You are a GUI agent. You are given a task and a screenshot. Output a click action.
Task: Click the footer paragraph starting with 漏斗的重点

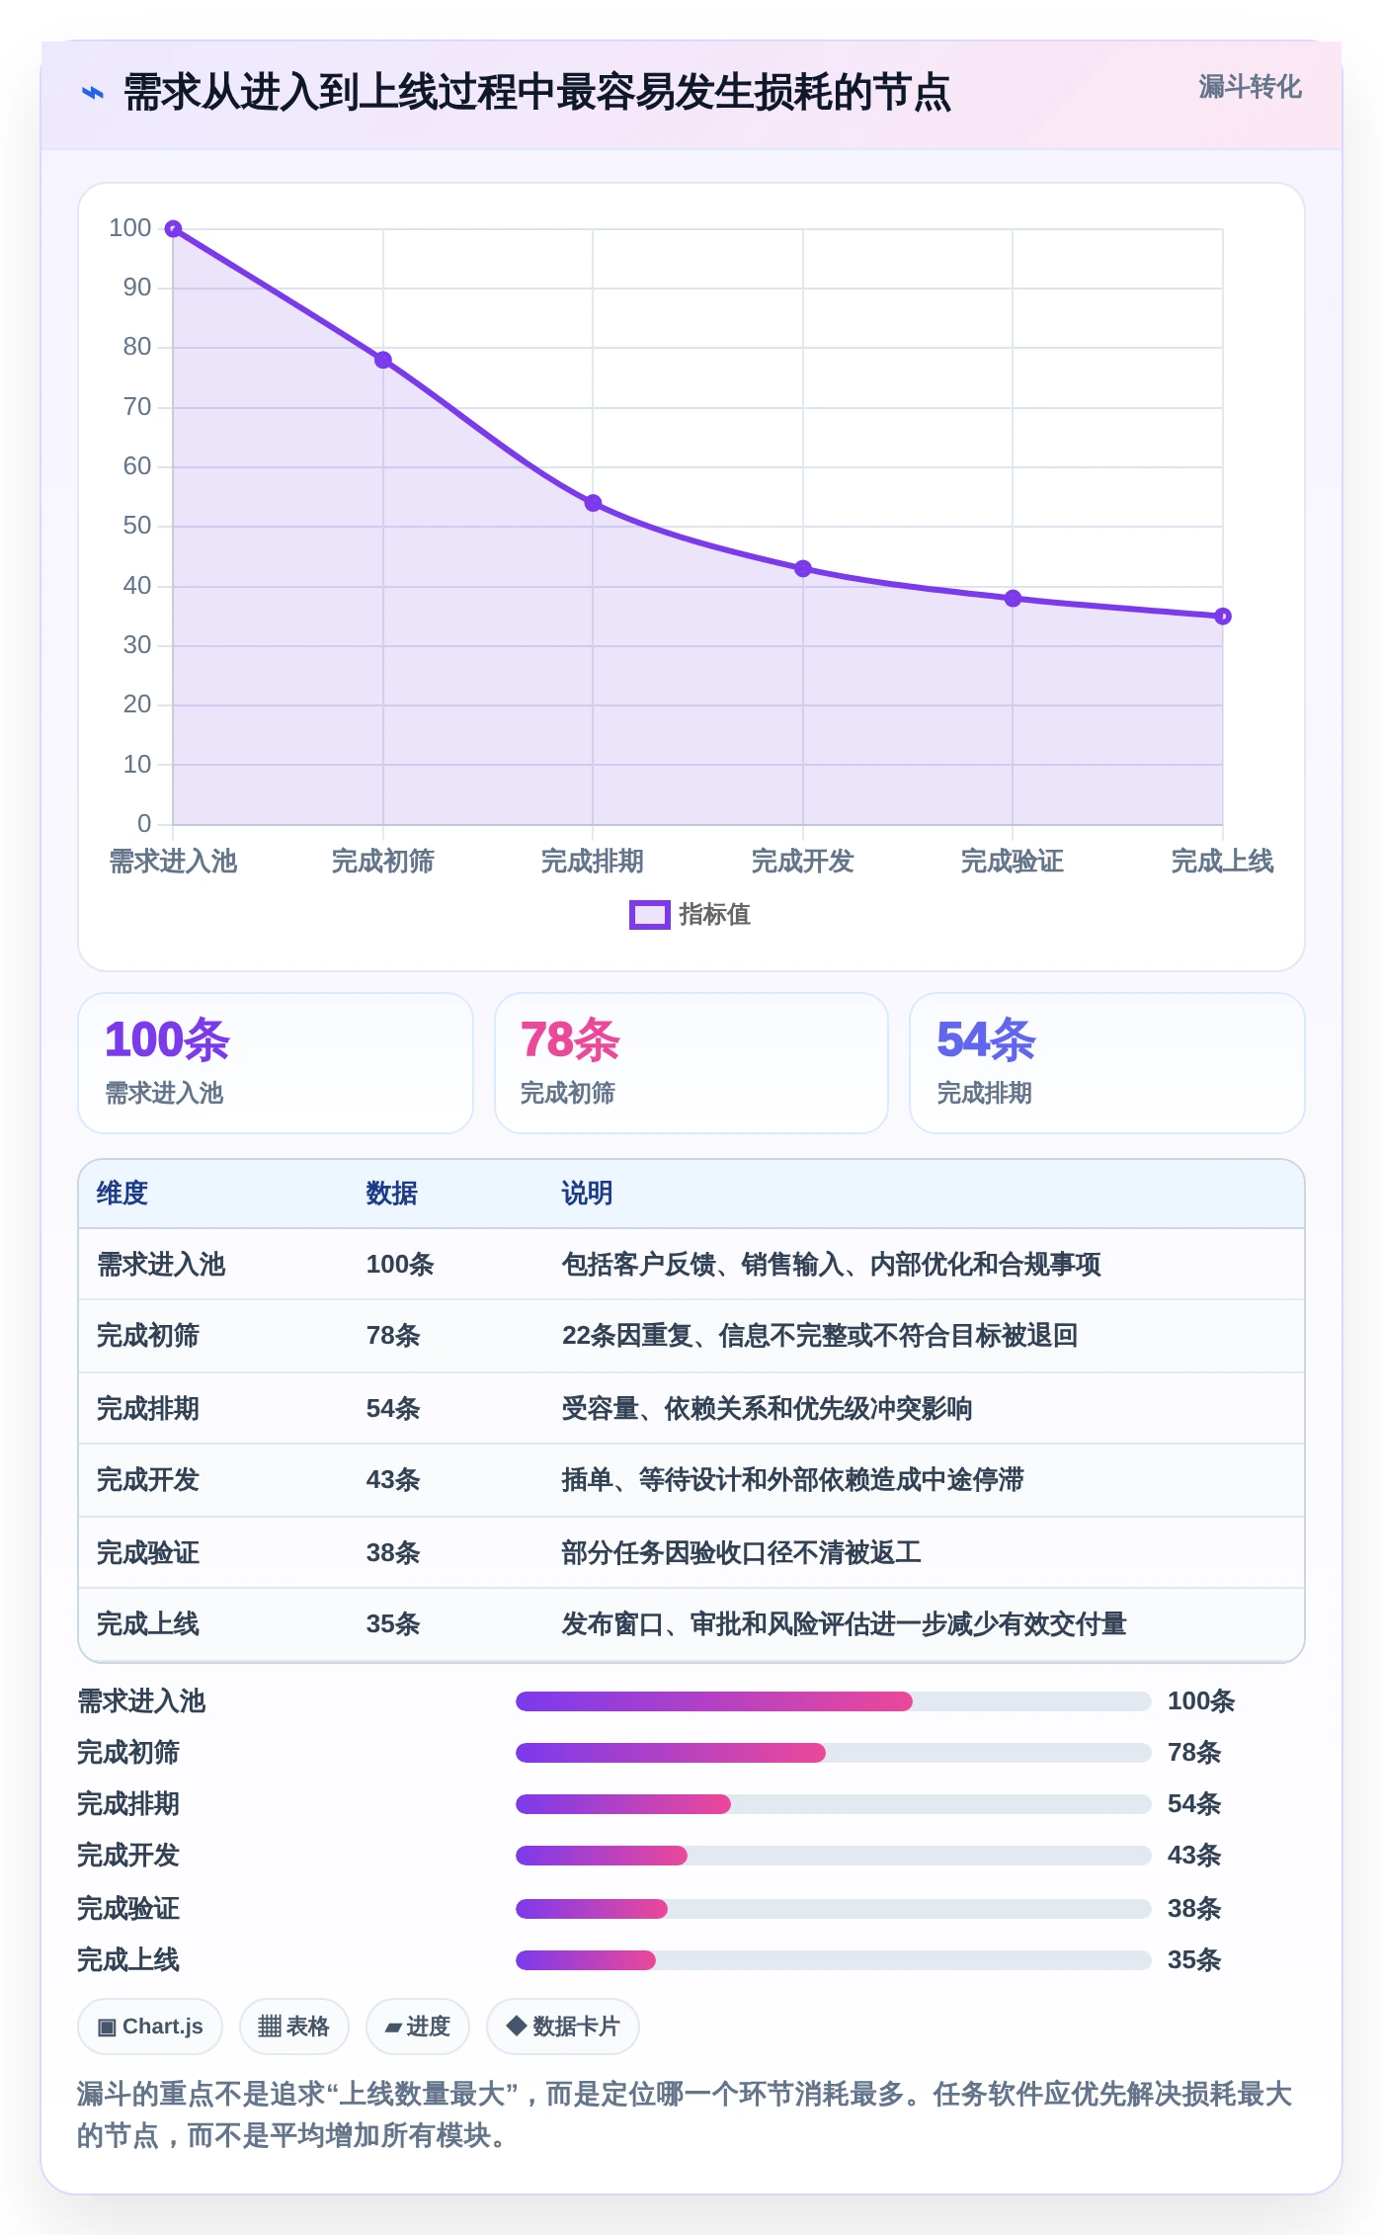685,2114
